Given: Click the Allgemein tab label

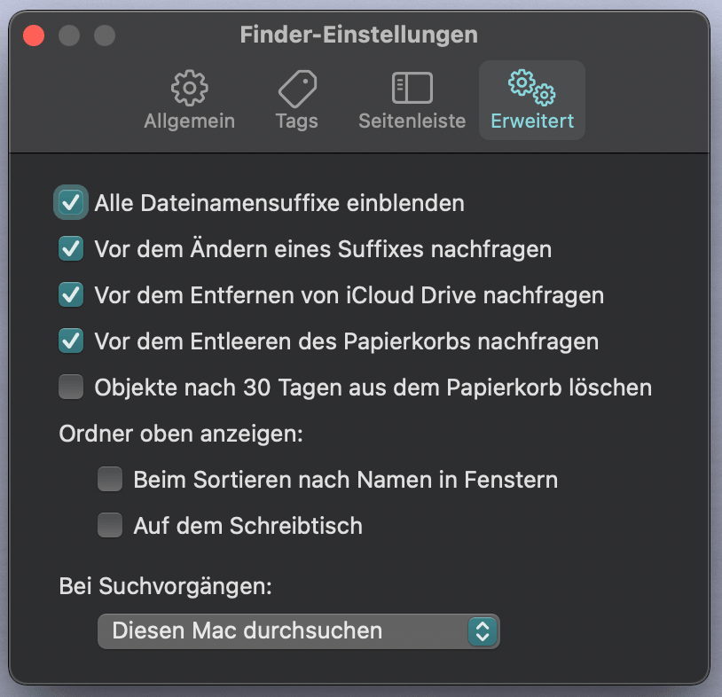Looking at the screenshot, I should coord(189,121).
